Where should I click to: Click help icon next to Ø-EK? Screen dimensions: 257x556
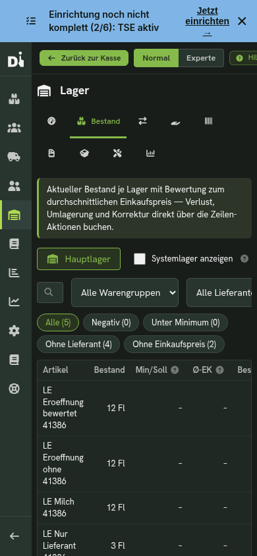click(x=220, y=370)
